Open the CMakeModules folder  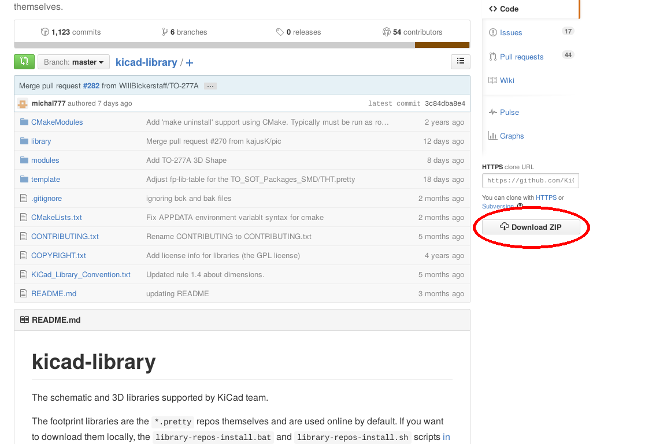click(x=57, y=122)
